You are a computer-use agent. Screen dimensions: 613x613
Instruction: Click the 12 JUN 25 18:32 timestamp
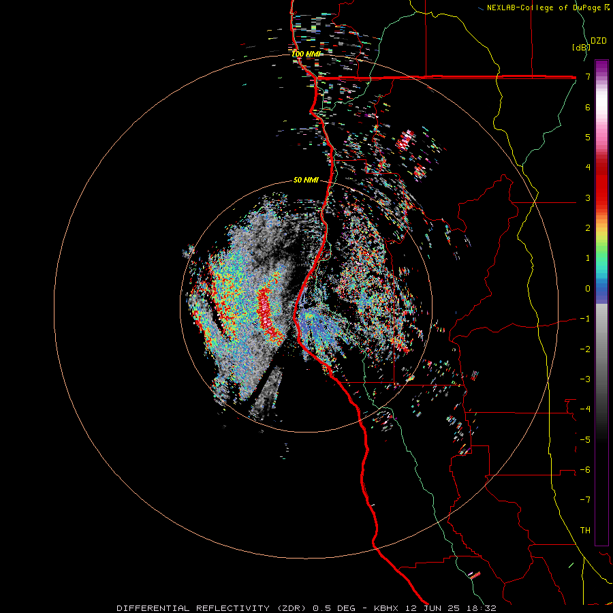450,608
